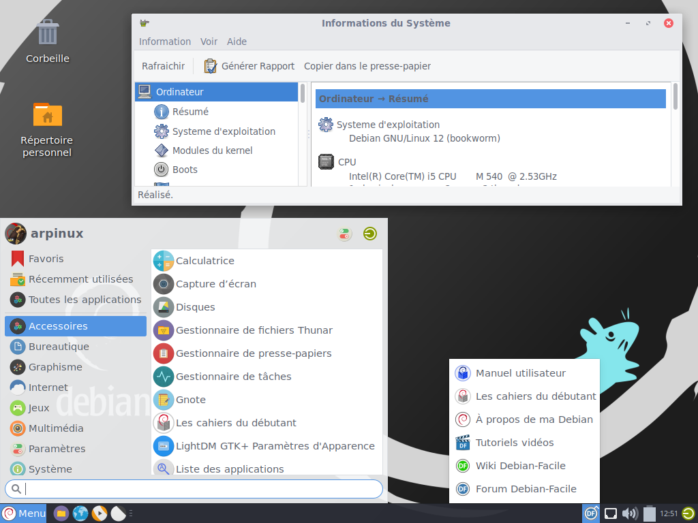Open the Aide menu

[237, 42]
